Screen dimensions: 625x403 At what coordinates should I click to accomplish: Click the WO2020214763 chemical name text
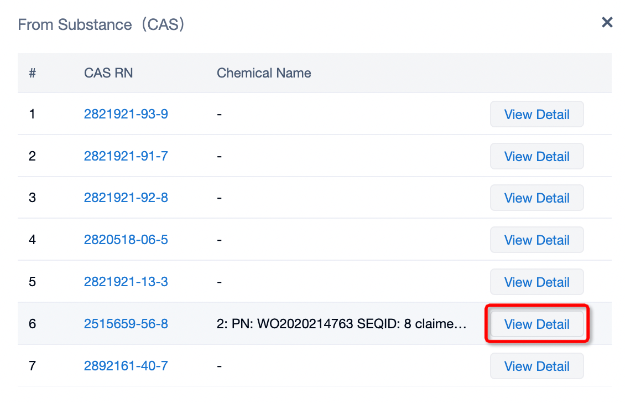(x=341, y=324)
